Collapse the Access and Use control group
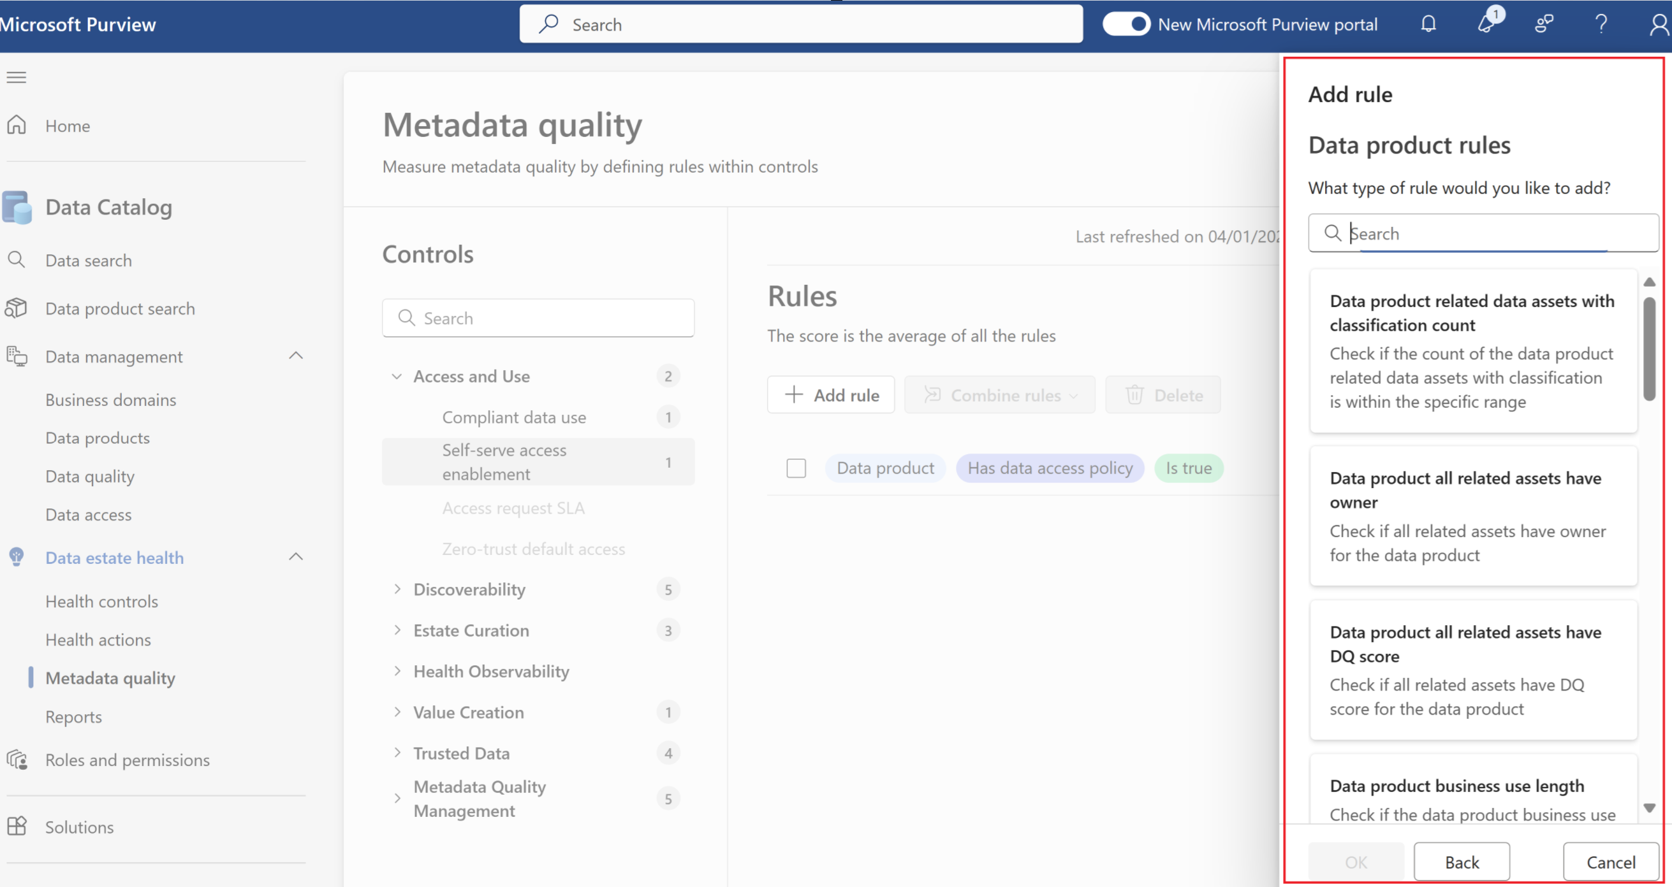This screenshot has height=887, width=1672. (x=397, y=376)
